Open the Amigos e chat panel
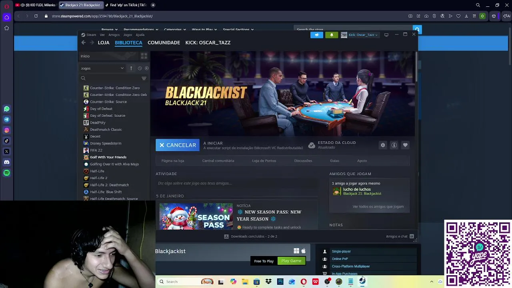Viewport: 512px width, 288px height. [x=400, y=236]
